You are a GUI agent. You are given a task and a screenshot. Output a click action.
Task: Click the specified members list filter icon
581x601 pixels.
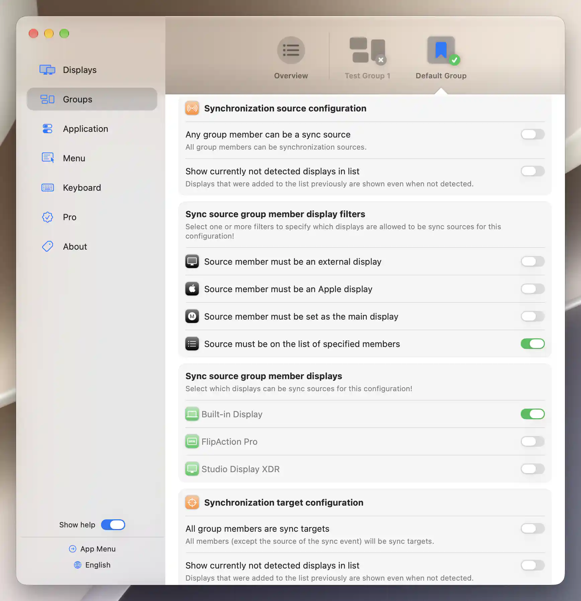[192, 344]
